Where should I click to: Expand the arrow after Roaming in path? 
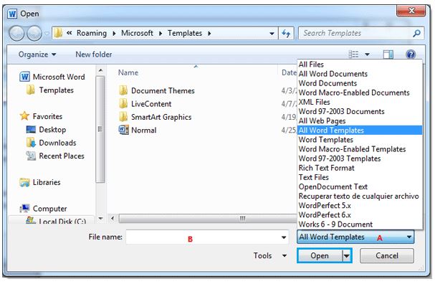114,33
